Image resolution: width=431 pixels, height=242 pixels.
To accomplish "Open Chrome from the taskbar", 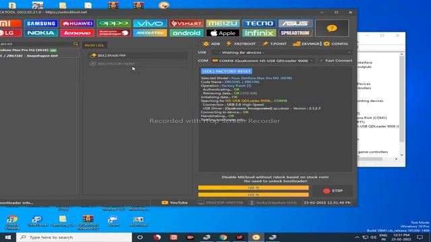I will (223, 237).
